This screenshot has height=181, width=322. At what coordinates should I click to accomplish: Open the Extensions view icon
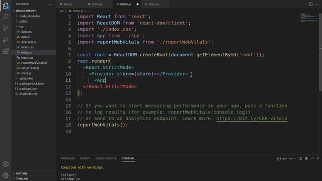pyautogui.click(x=6, y=51)
